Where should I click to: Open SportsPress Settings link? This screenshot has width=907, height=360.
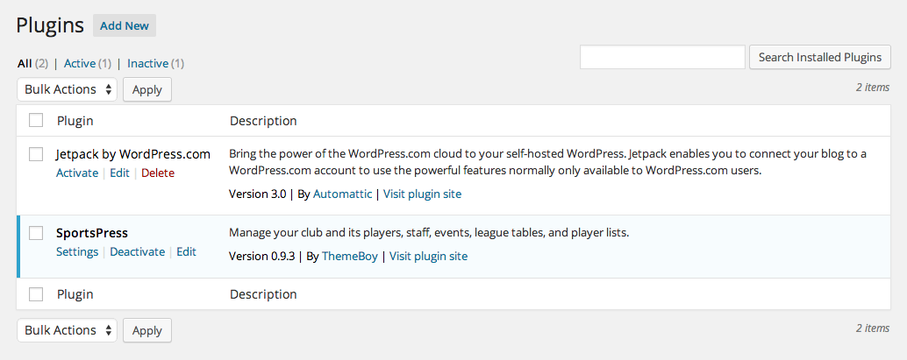[77, 252]
